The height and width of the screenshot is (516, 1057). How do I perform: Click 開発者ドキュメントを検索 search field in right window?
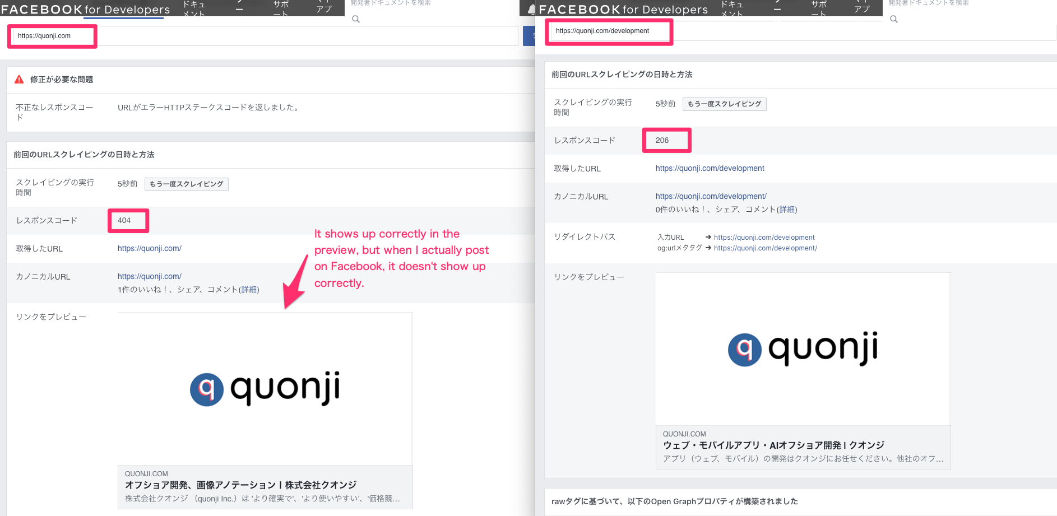(929, 3)
